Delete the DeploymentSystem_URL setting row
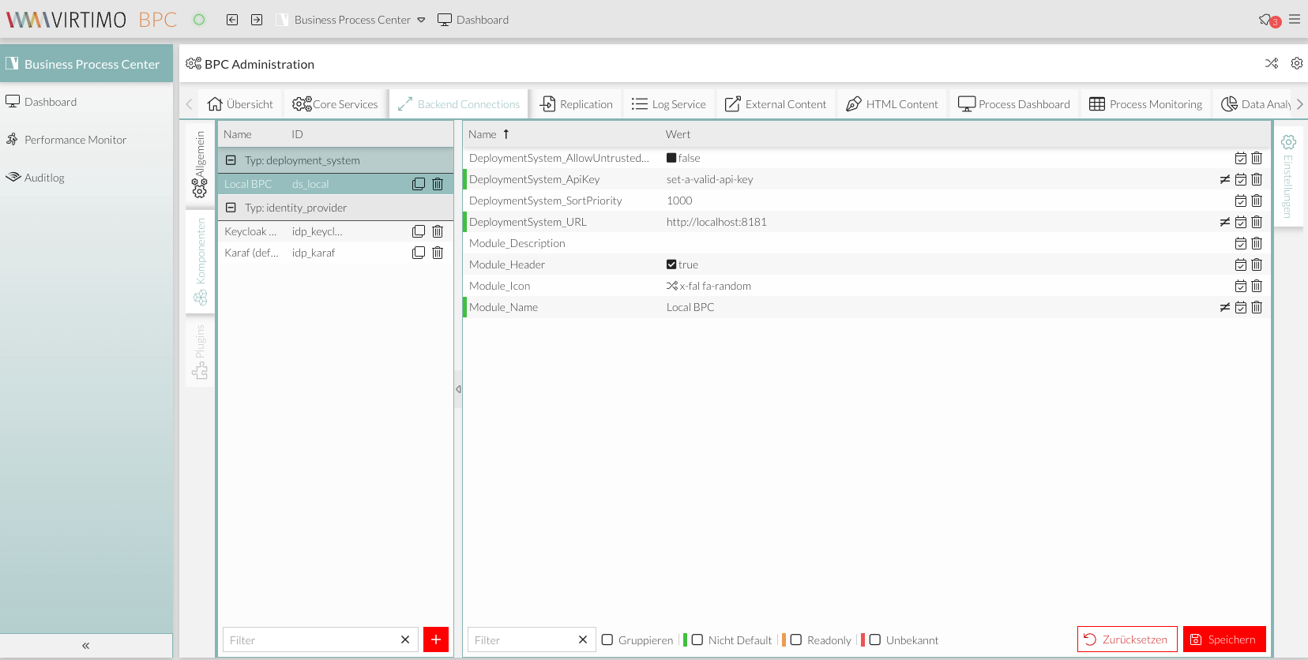The width and height of the screenshot is (1308, 660). [x=1257, y=222]
